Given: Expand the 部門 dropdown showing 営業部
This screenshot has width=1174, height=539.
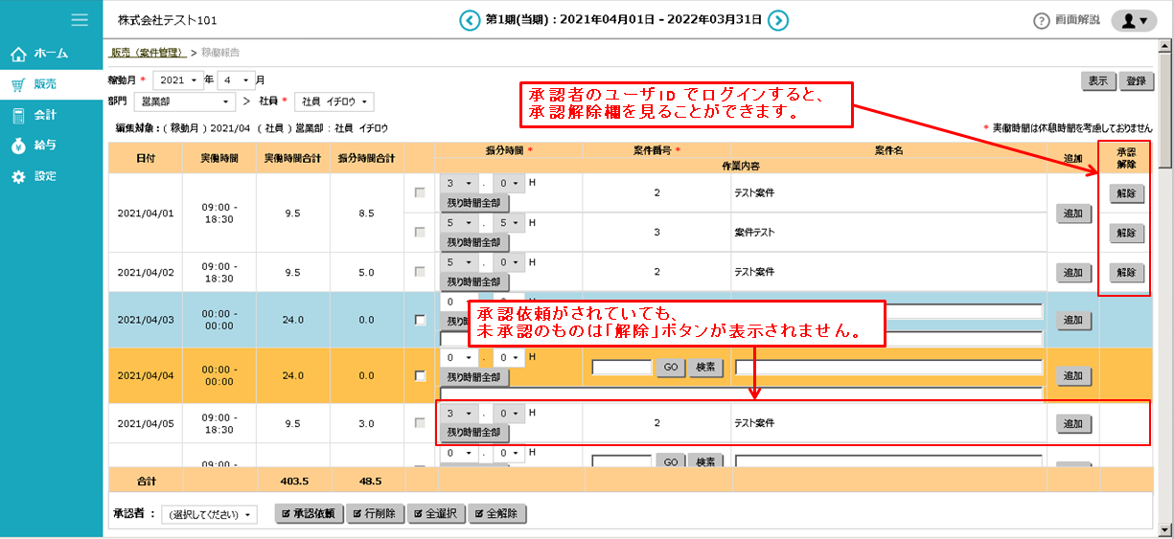Looking at the screenshot, I should point(183,101).
